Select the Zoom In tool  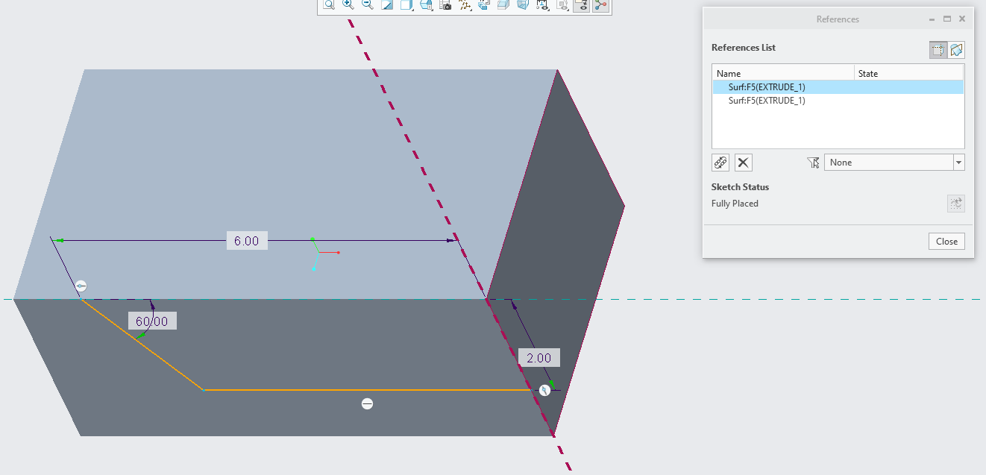(348, 4)
